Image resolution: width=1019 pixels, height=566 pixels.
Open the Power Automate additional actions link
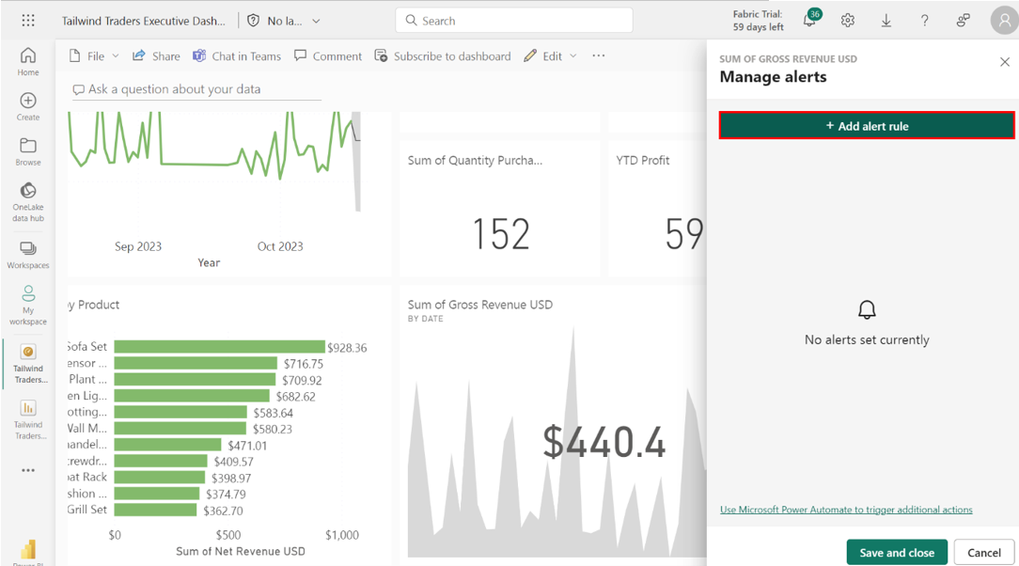[846, 510]
